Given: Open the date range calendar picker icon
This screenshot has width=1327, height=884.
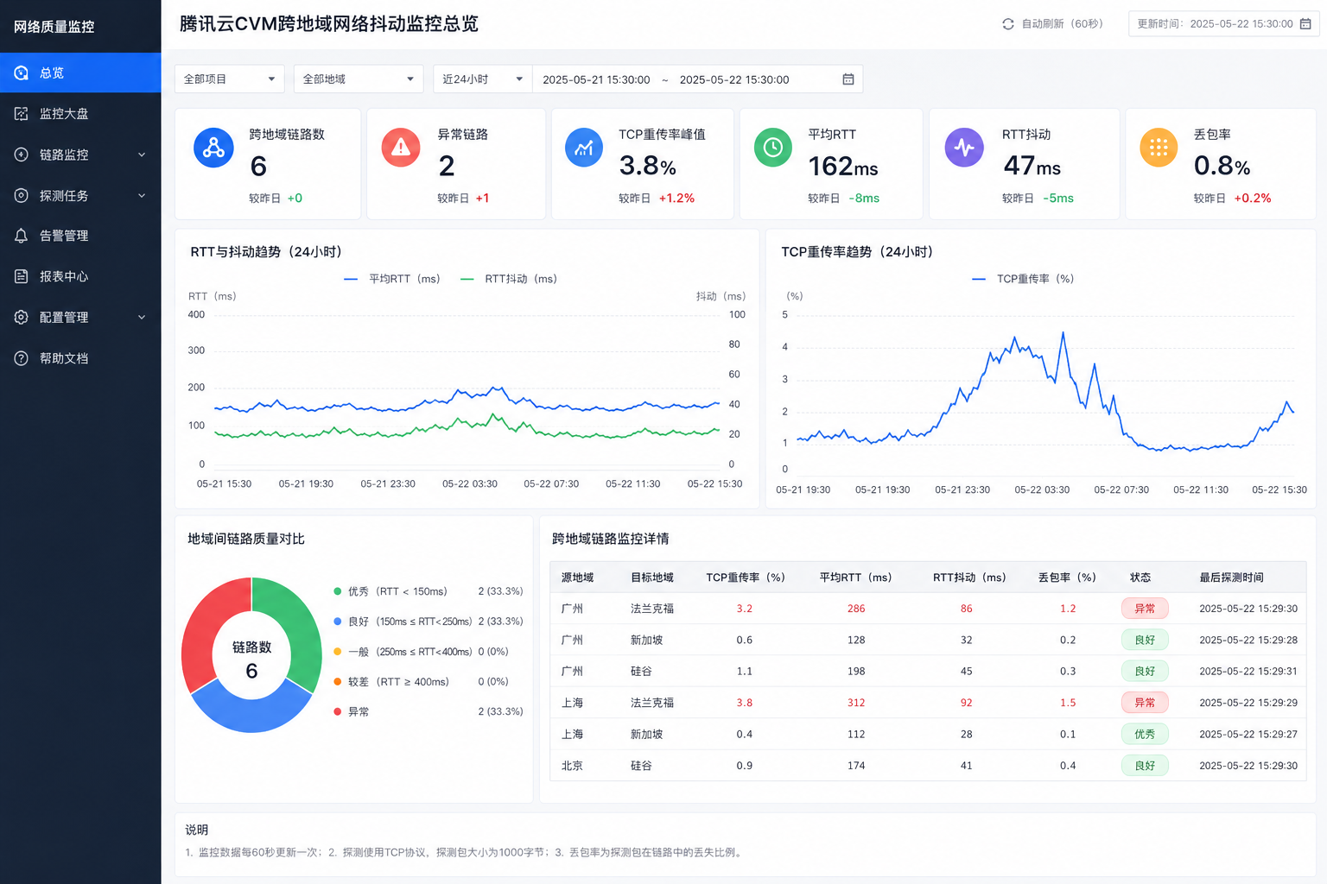Looking at the screenshot, I should pos(848,79).
